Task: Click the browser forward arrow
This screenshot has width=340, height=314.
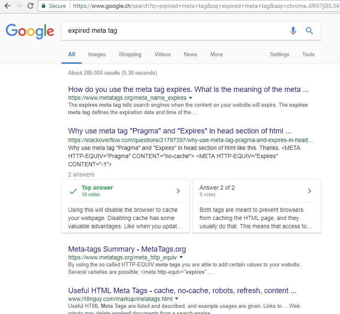Action: 18,6
